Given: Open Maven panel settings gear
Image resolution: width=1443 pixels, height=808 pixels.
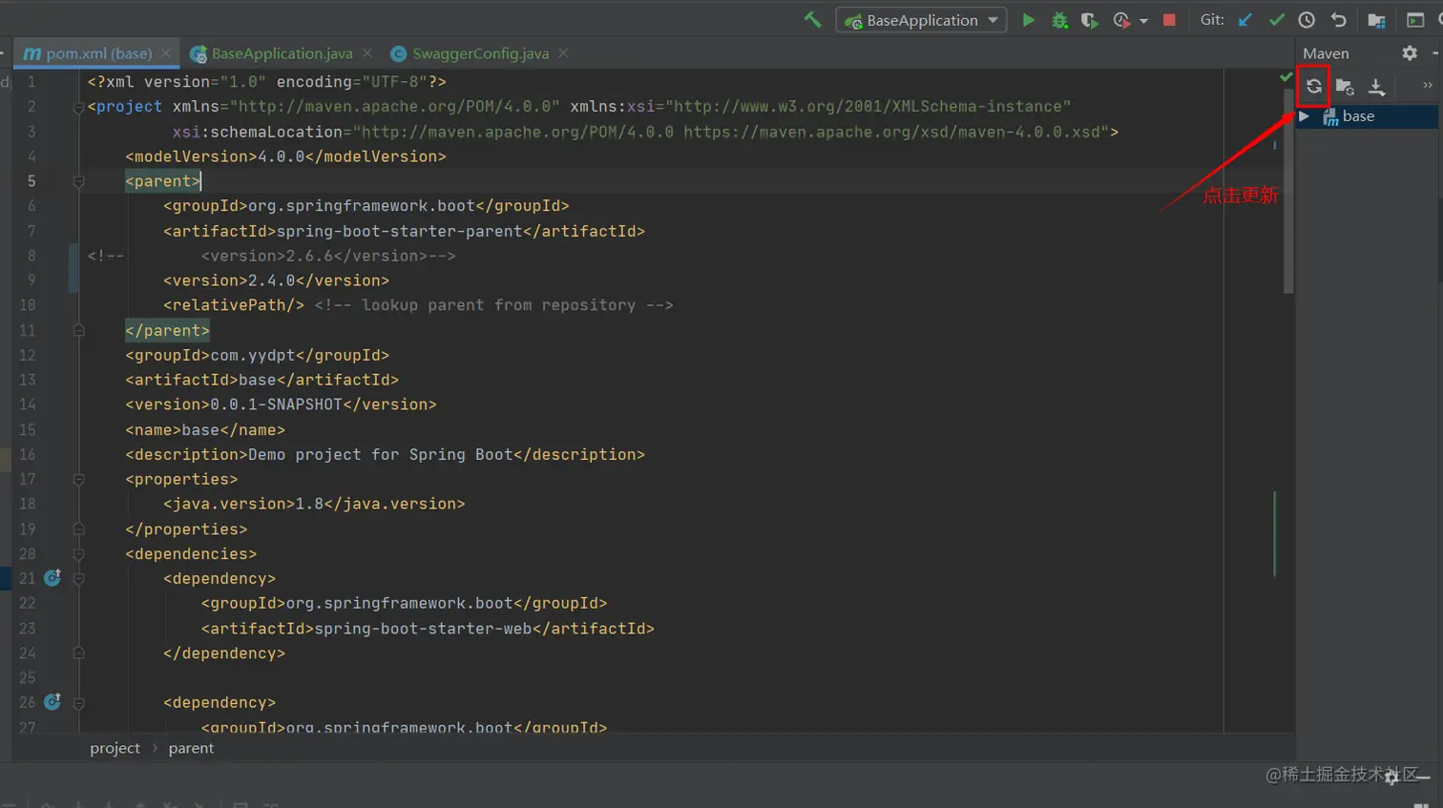Looking at the screenshot, I should 1410,53.
